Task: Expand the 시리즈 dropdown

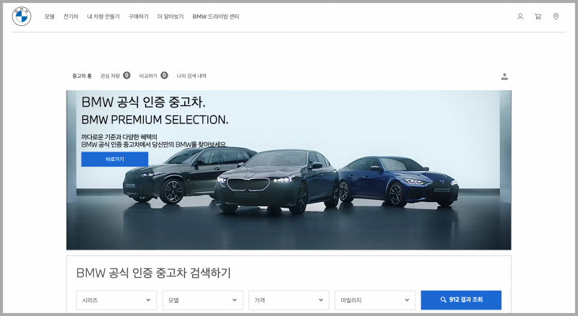Action: 116,299
